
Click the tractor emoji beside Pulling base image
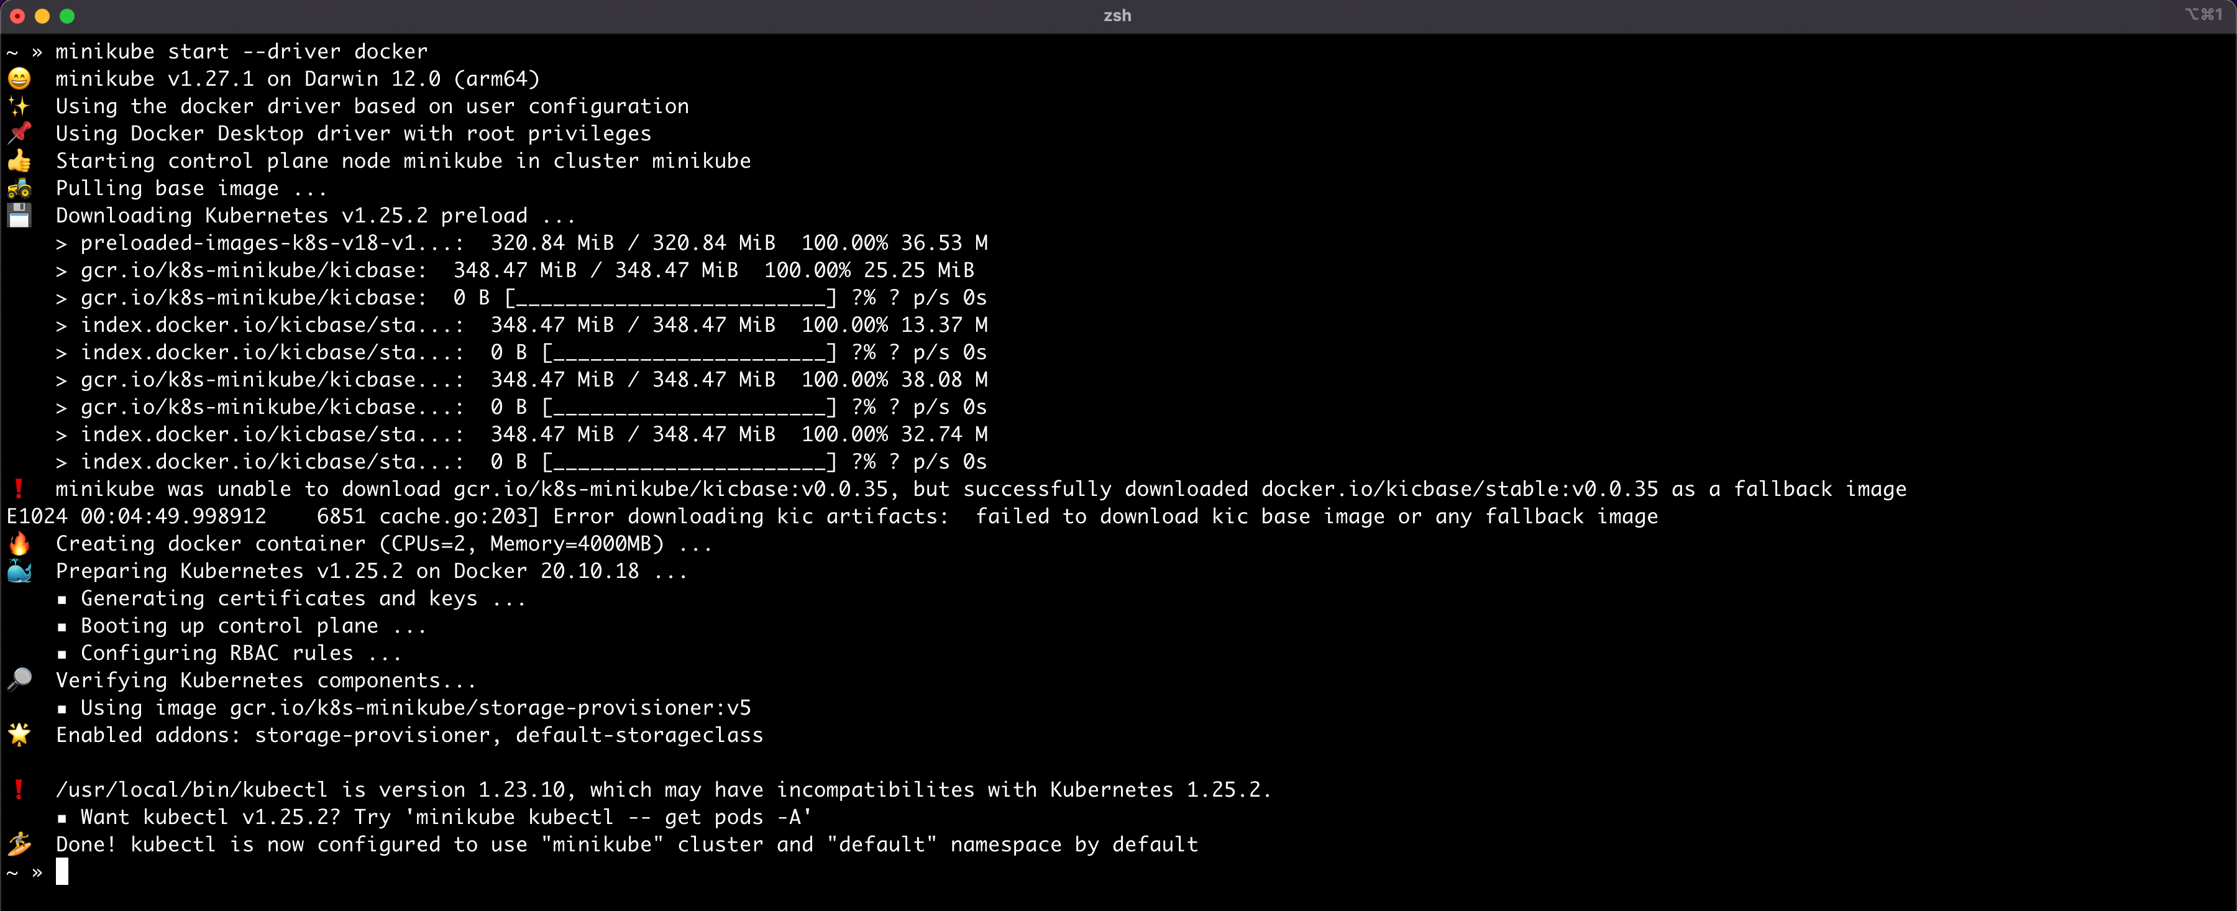19,188
